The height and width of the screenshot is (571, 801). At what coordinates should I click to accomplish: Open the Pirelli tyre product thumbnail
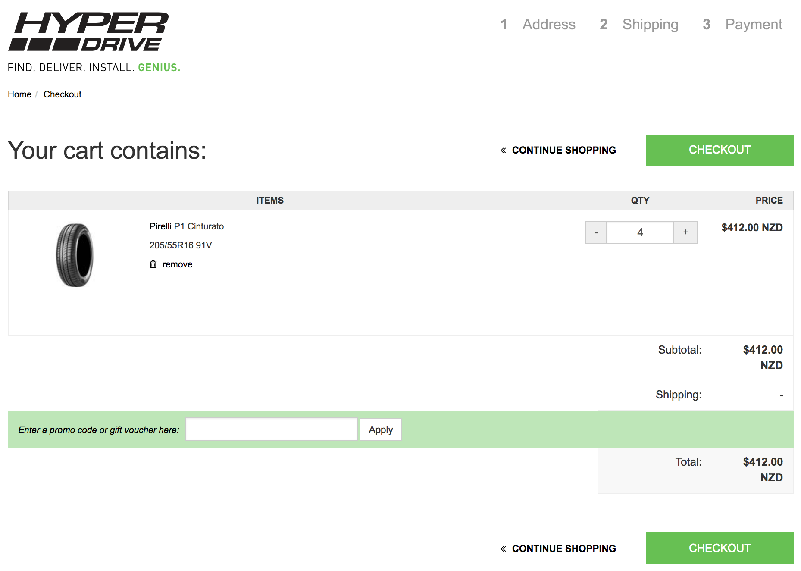click(x=75, y=255)
